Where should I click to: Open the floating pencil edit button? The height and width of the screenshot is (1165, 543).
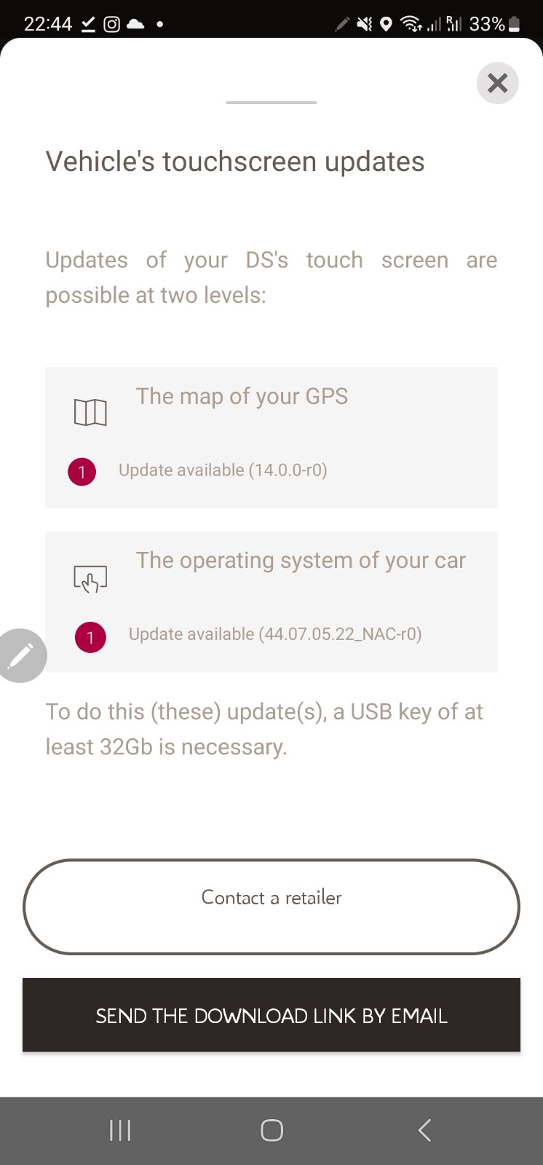[x=20, y=655]
